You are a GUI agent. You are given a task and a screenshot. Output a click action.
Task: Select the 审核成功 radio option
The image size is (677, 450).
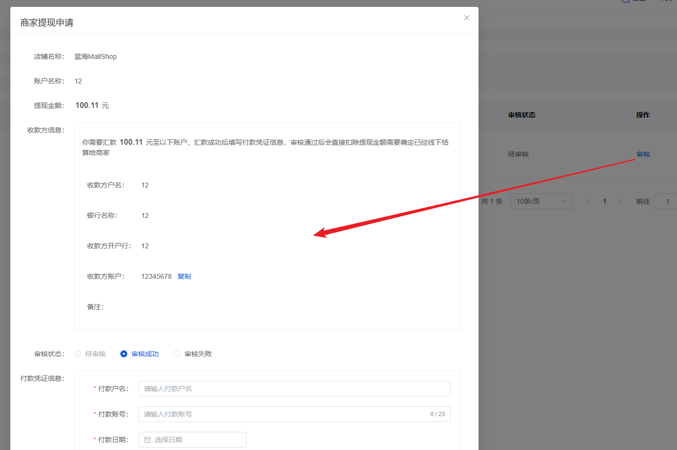(140, 354)
